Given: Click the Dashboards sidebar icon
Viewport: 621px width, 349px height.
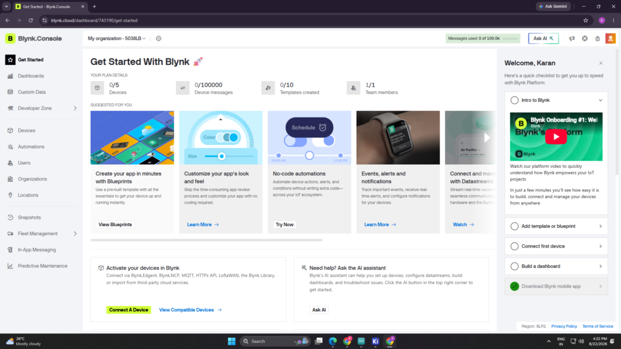Looking at the screenshot, I should point(10,76).
